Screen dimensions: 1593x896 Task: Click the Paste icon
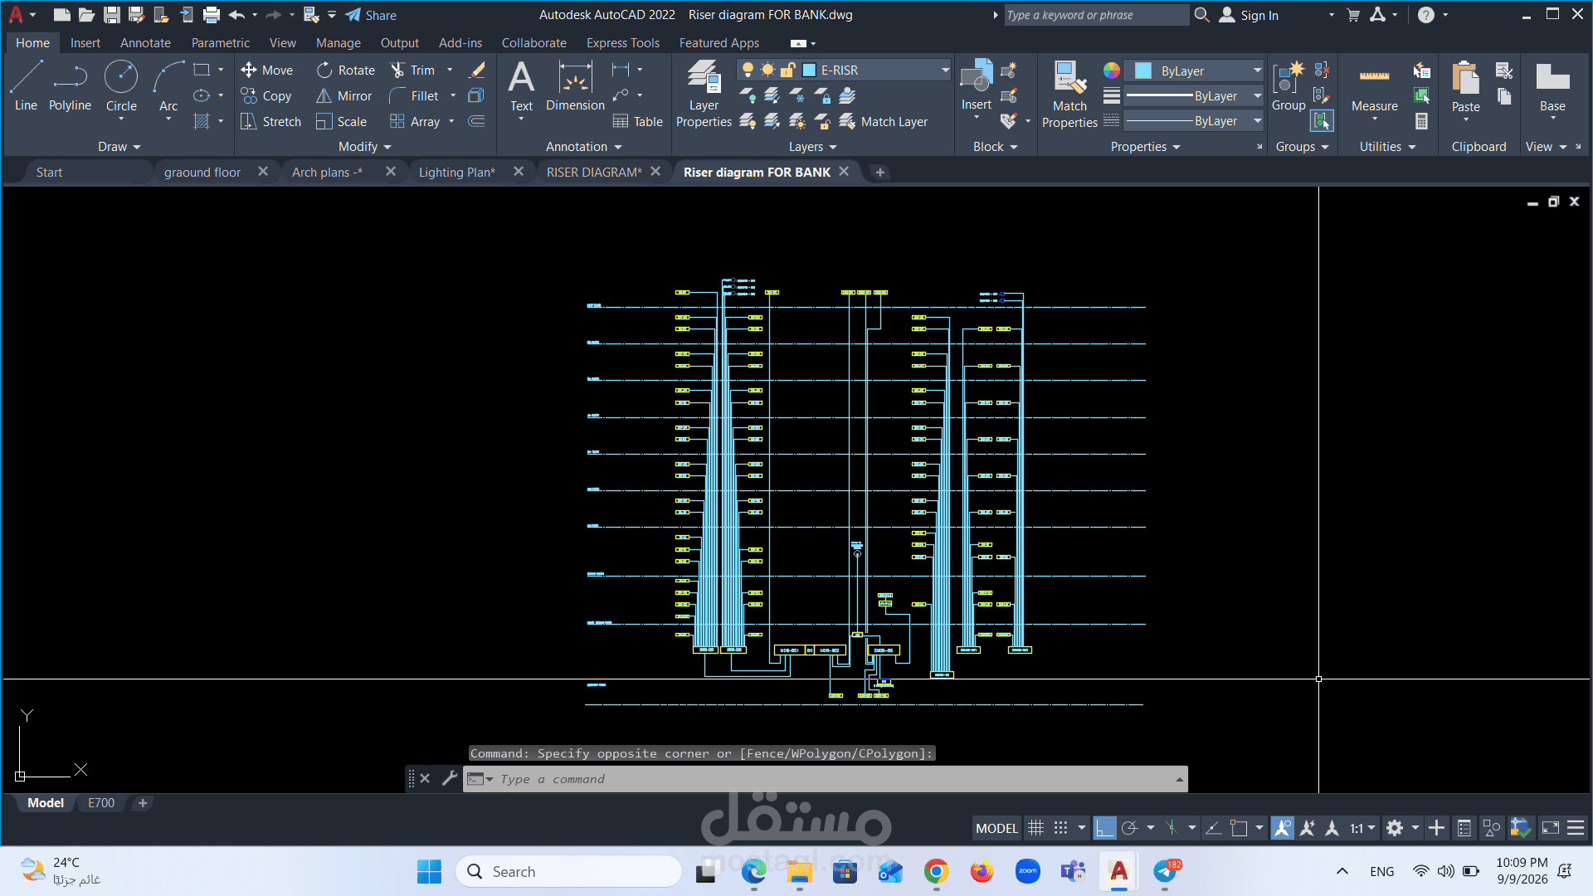pos(1465,79)
